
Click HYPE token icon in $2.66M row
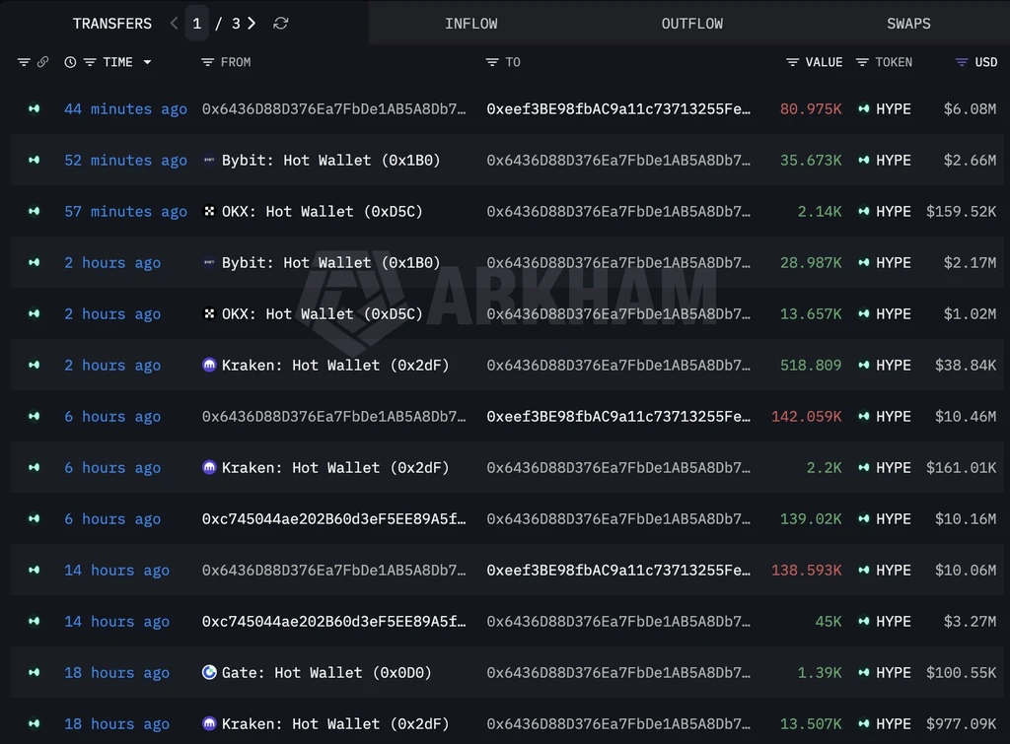point(864,161)
